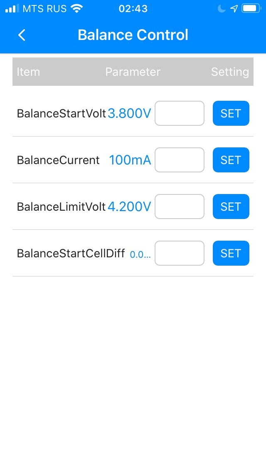Tap the 4.200V parameter value
266x473 pixels.
129,207
